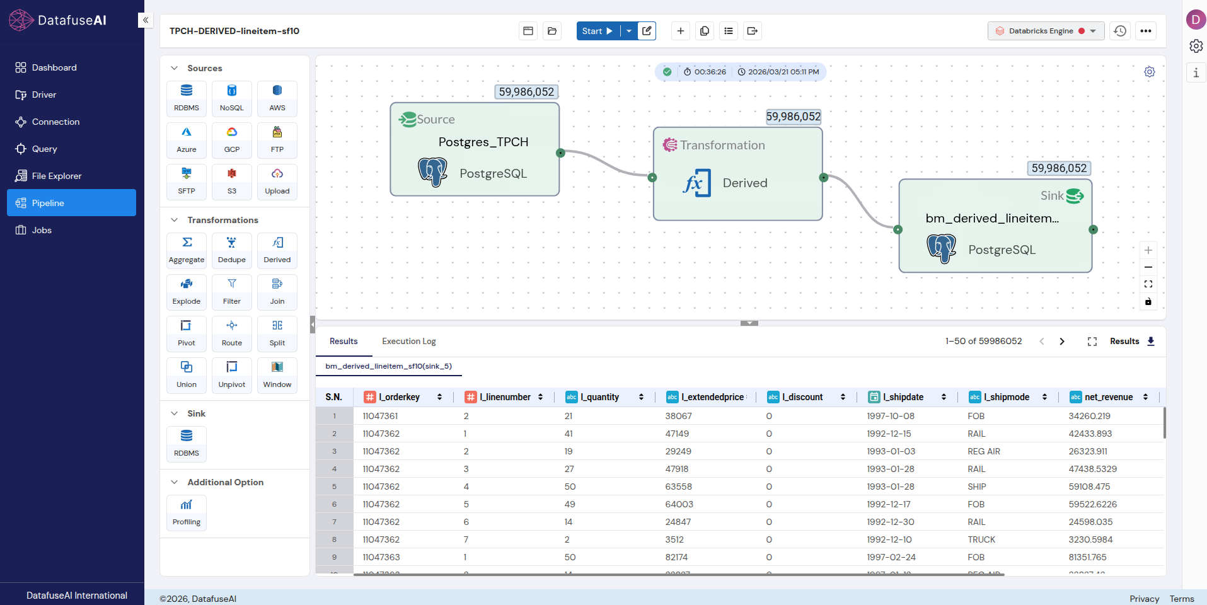Add an Aggregate transformation
This screenshot has width=1207, height=605.
[x=187, y=251]
